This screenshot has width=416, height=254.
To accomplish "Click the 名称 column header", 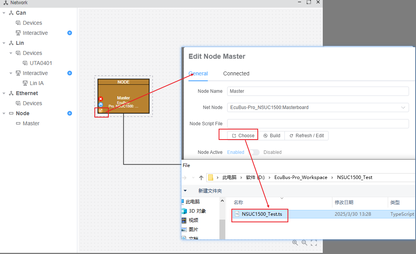I will (238, 202).
